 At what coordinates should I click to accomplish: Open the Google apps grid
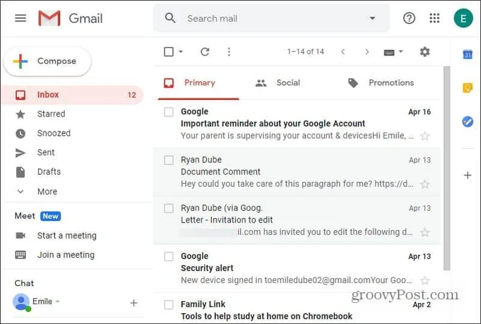point(434,18)
